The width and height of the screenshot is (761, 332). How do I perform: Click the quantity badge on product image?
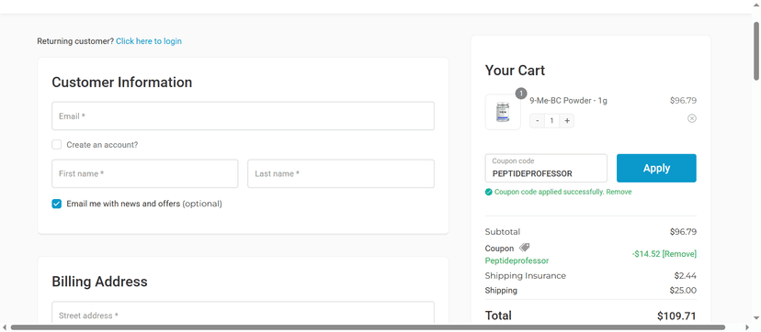(521, 94)
